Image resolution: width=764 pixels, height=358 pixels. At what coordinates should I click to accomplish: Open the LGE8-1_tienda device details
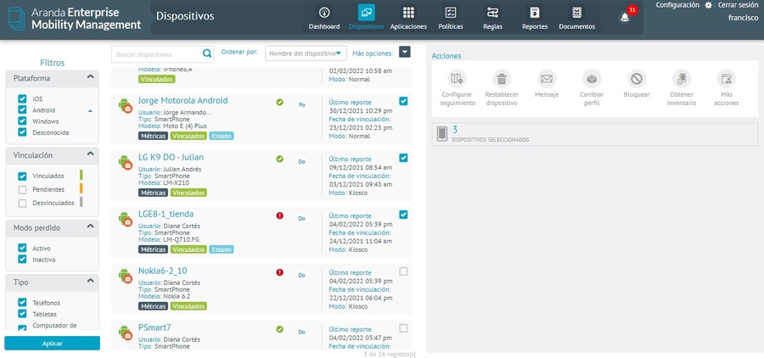(x=166, y=214)
